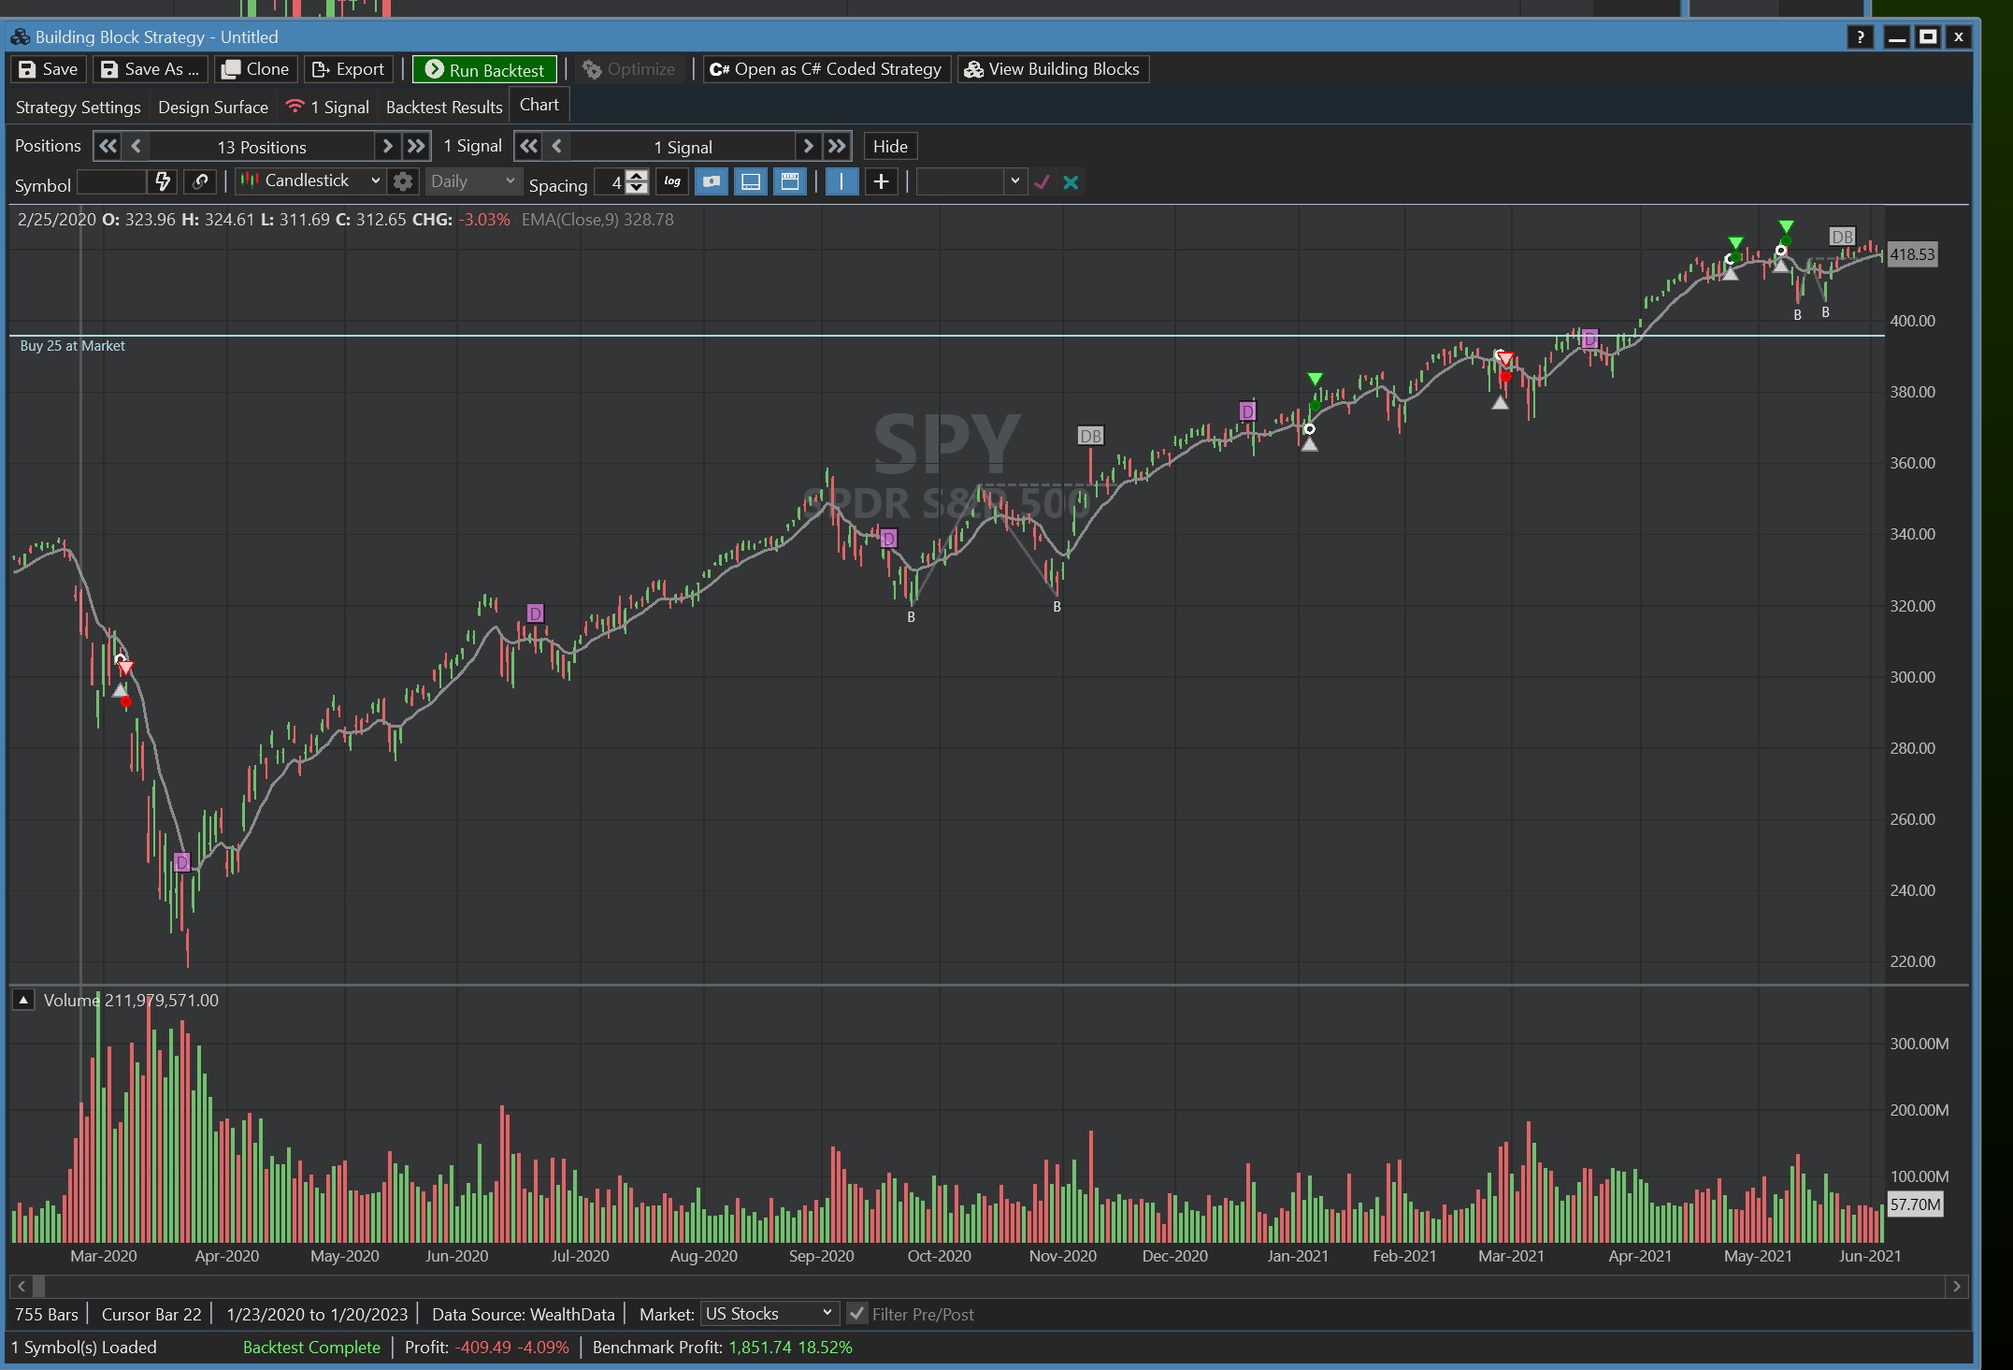This screenshot has height=1370, width=2013.
Task: Open the Design Surface tab
Action: pos(212,107)
